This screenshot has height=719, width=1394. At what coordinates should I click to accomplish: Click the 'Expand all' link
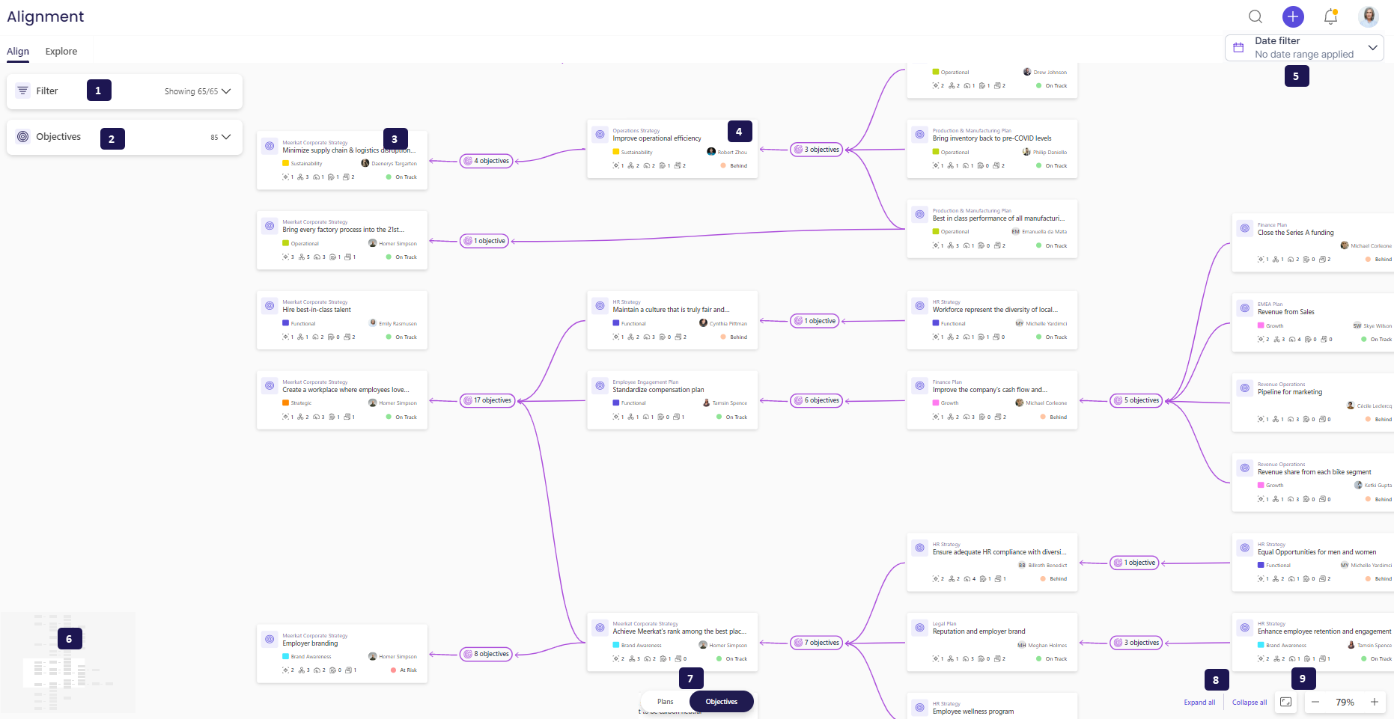point(1199,703)
